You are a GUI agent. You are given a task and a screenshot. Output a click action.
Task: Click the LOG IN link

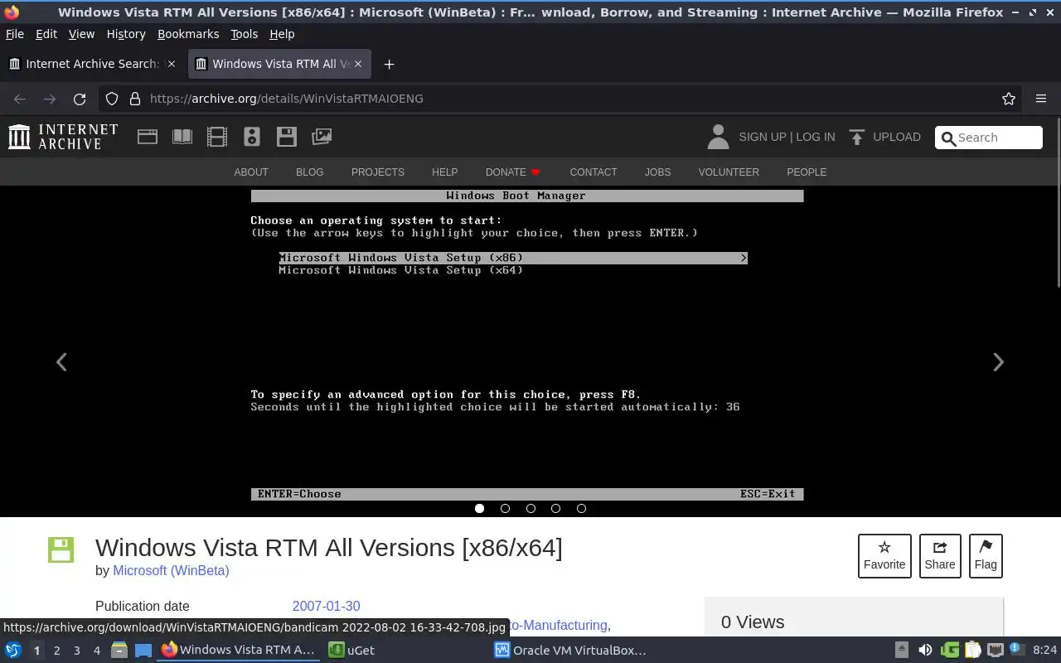coord(816,137)
